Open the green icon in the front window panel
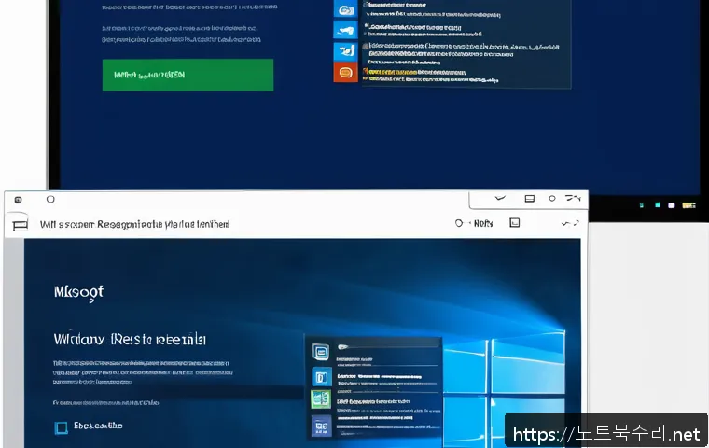 coord(321,399)
